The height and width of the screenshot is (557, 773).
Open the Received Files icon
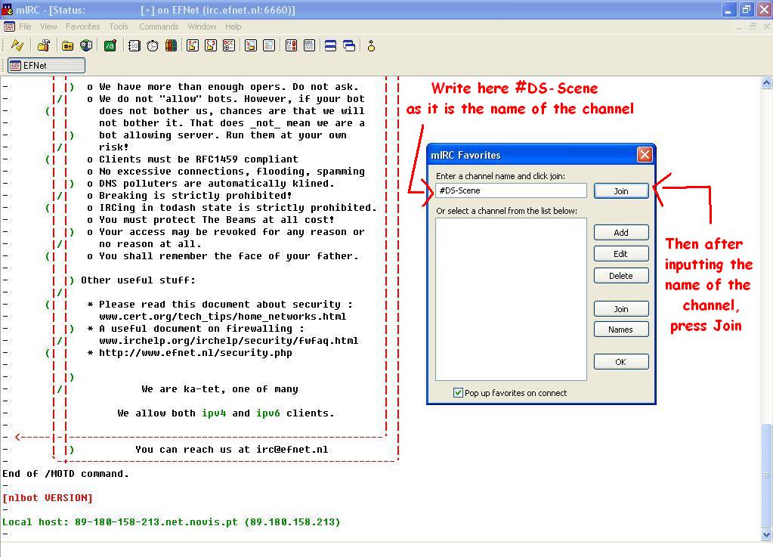click(x=251, y=46)
